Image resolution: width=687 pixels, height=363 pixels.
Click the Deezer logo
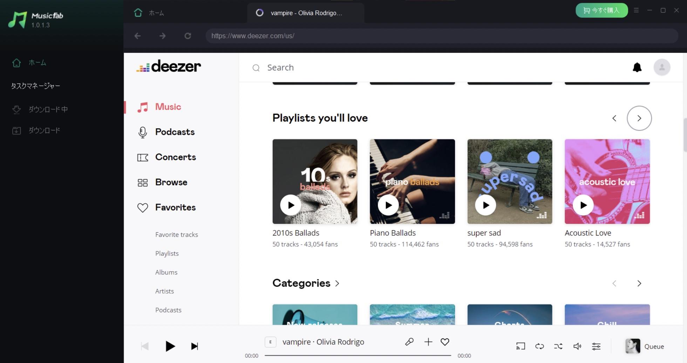click(169, 66)
